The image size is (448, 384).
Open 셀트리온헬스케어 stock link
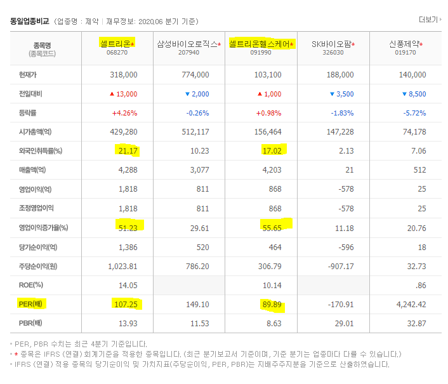(x=260, y=44)
